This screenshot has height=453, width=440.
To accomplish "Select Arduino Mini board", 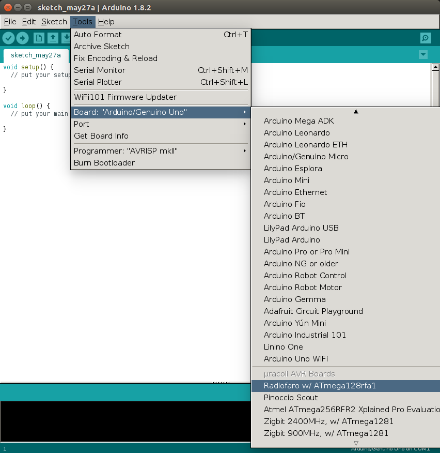I will [345, 180].
